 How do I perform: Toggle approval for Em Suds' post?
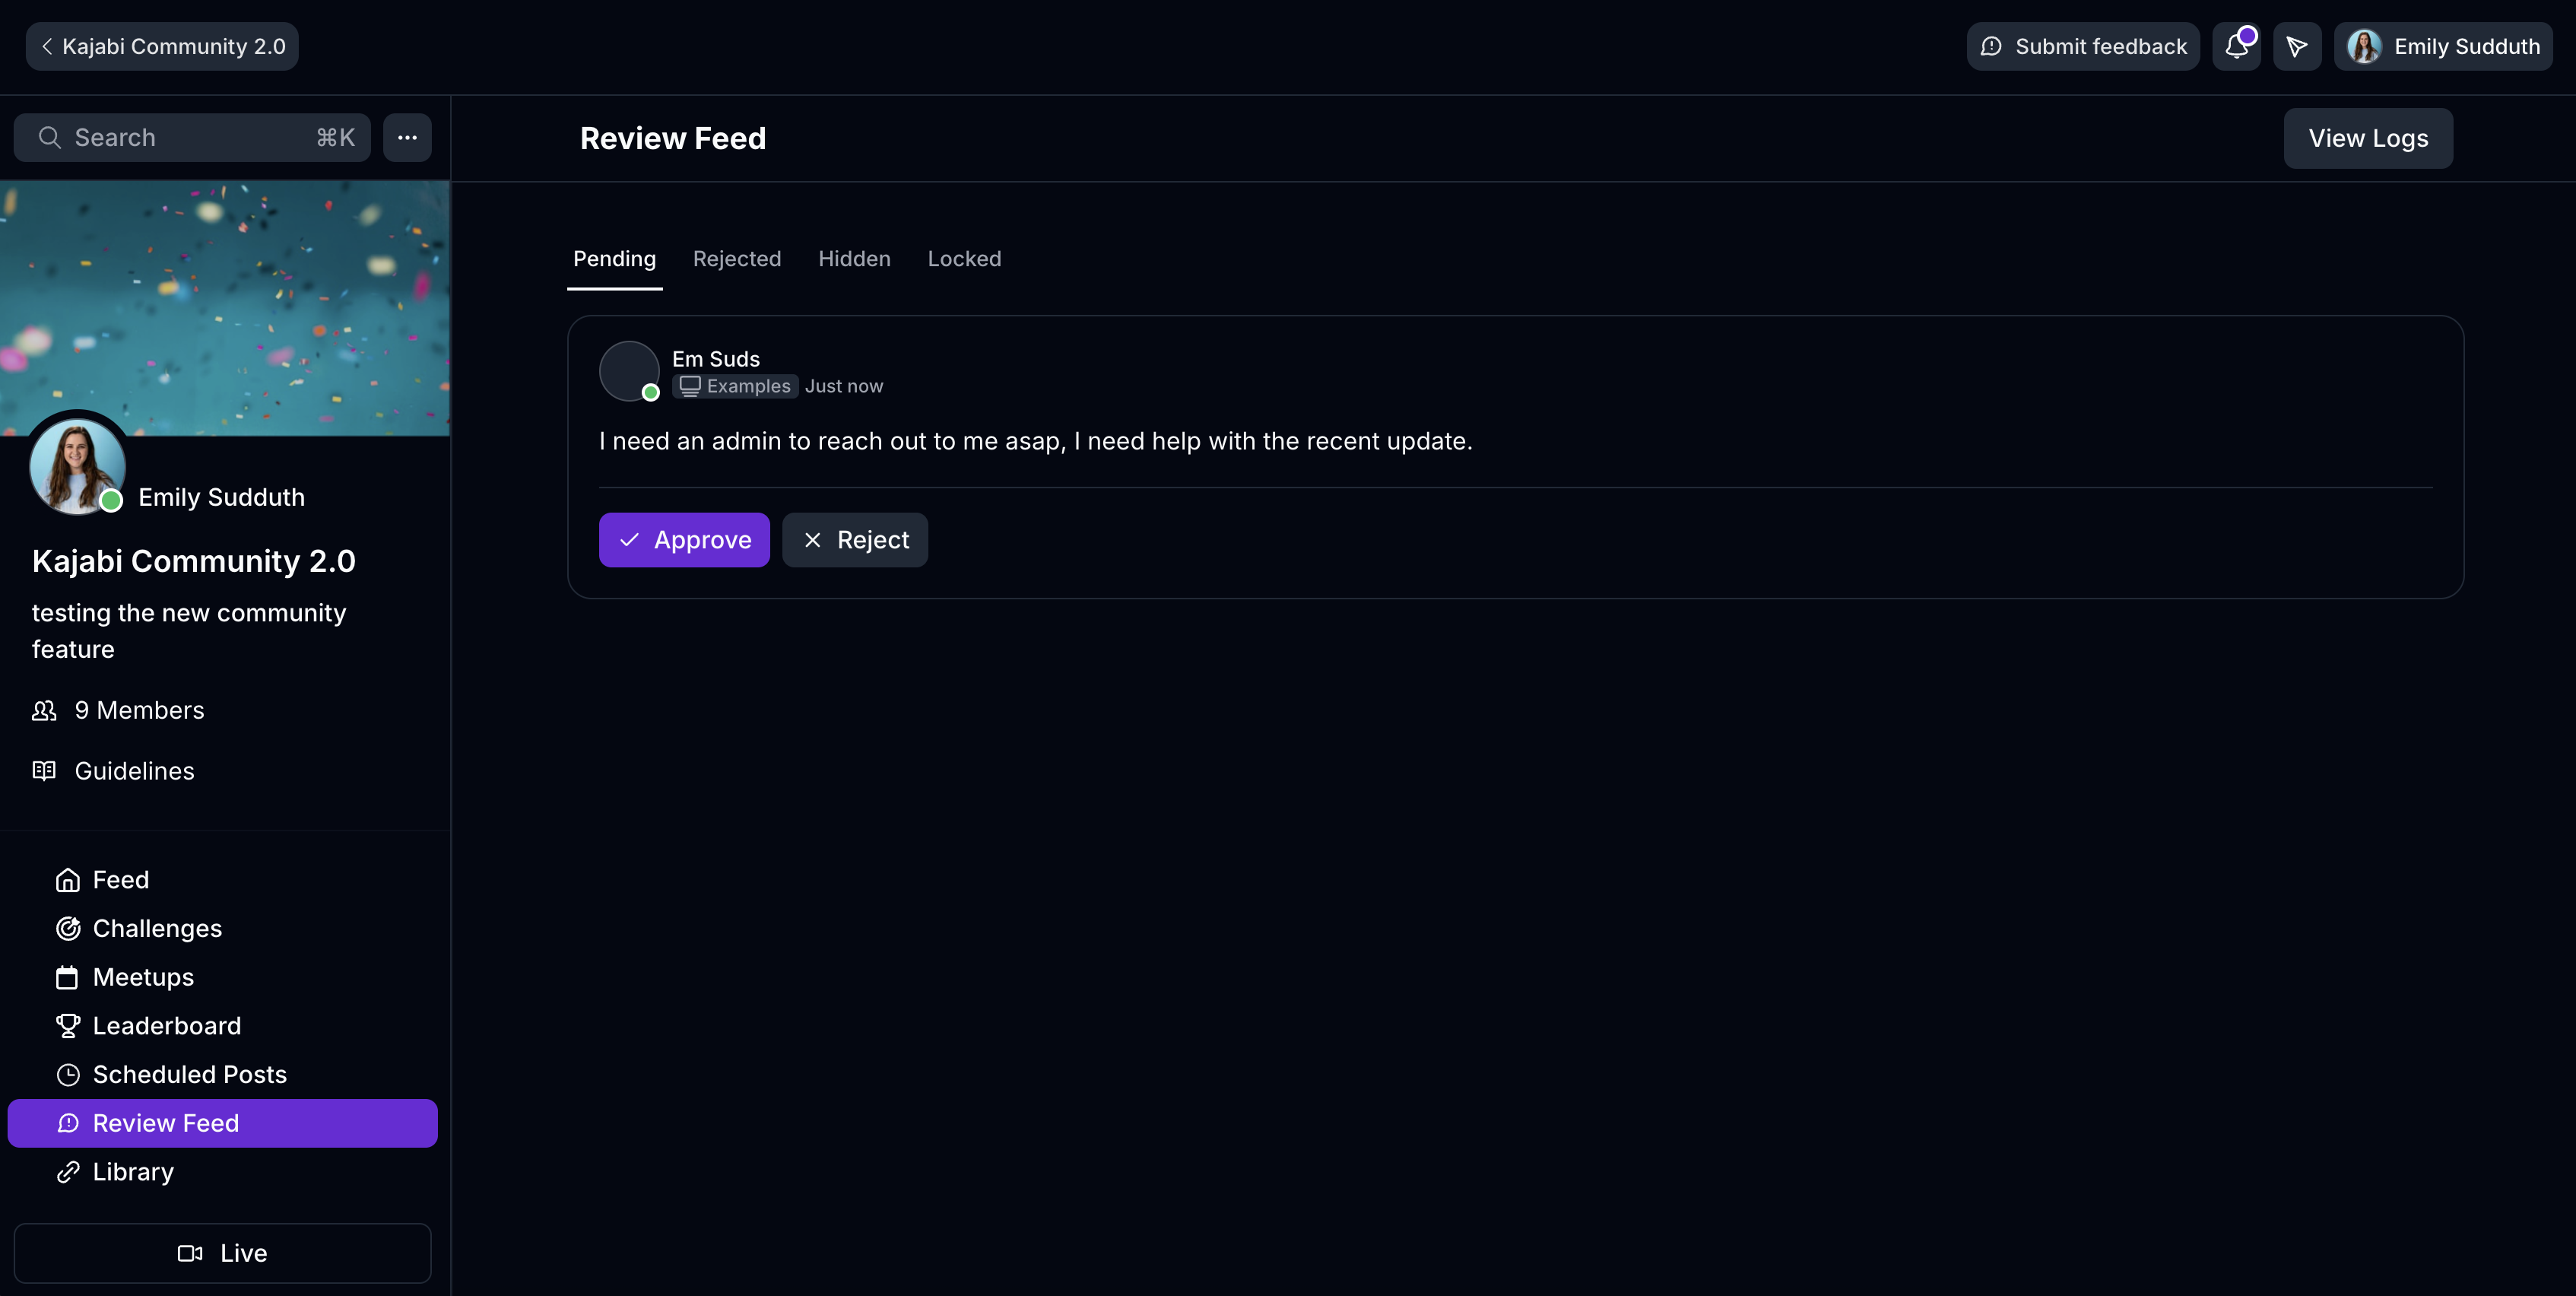[x=684, y=539]
